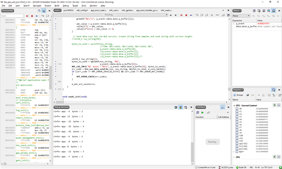Switch to sdk_config.h tab

(82, 11)
